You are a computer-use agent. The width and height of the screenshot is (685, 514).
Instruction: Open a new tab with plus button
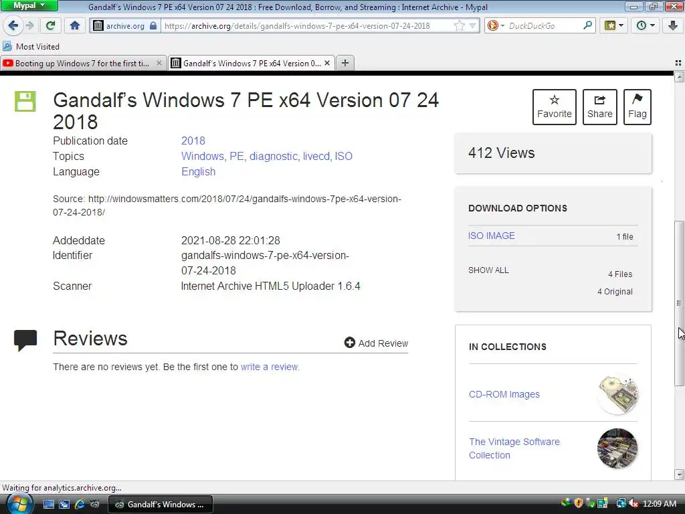coord(345,64)
